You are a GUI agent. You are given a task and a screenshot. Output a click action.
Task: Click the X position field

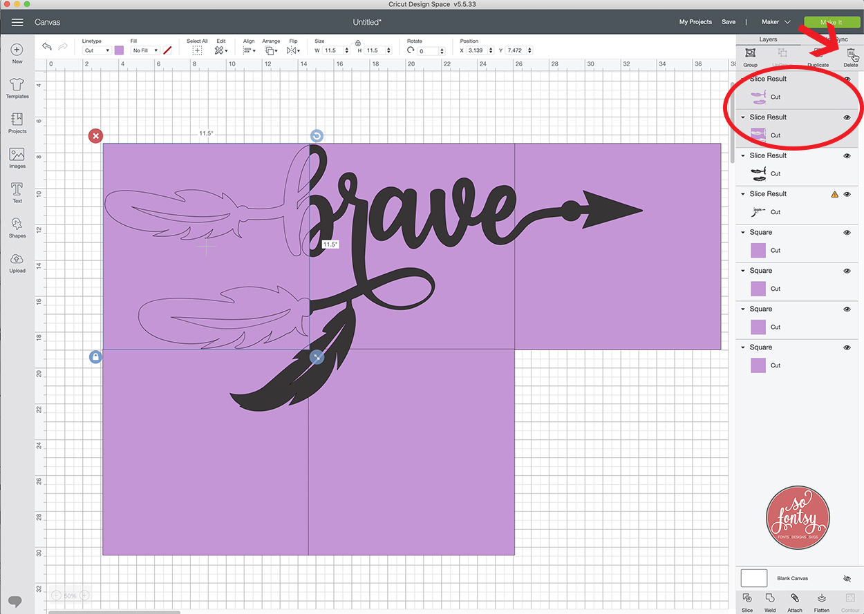[x=480, y=50]
